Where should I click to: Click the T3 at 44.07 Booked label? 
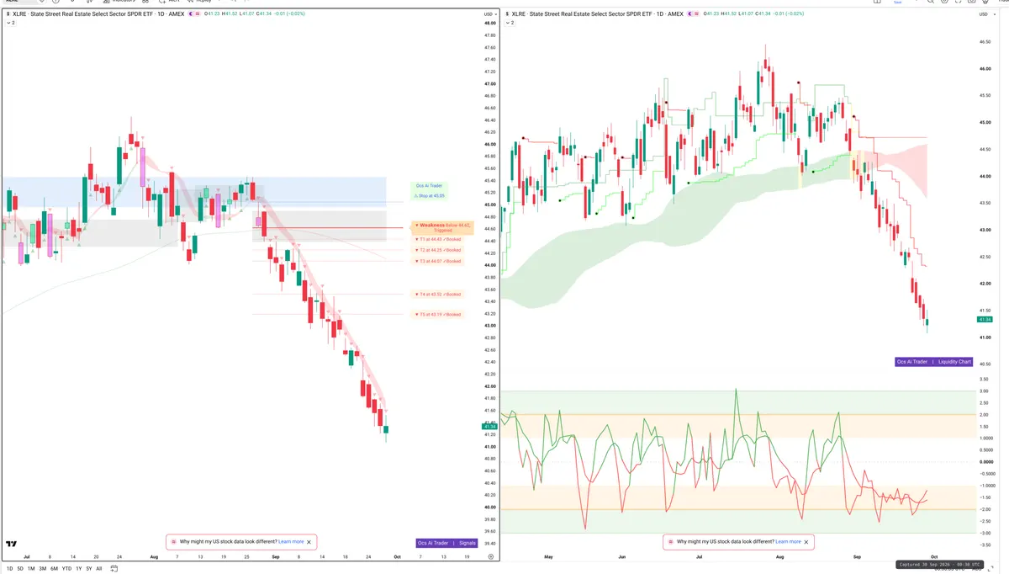point(439,261)
